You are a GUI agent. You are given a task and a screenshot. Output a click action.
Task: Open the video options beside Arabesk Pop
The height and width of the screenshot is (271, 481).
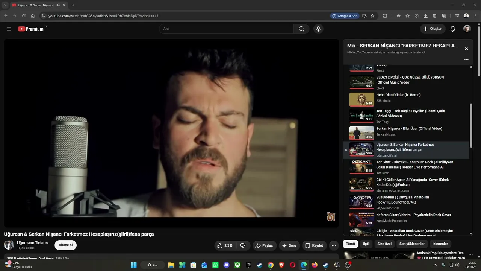pyautogui.click(x=470, y=254)
